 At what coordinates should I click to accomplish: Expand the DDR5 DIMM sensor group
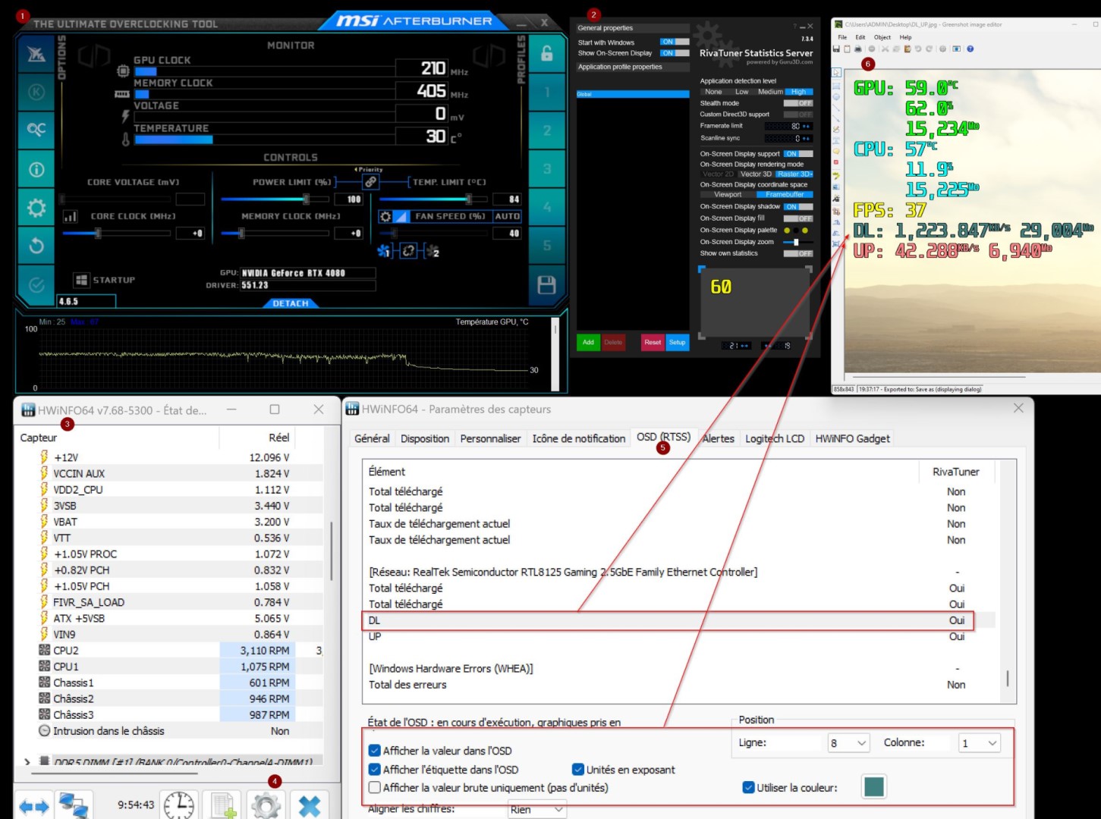point(27,761)
